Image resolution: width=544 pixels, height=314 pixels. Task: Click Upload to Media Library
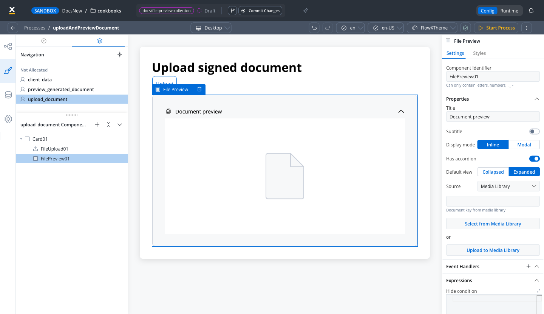click(x=493, y=250)
